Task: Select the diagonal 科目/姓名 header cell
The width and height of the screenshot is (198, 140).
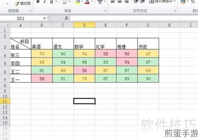Action: point(20,44)
